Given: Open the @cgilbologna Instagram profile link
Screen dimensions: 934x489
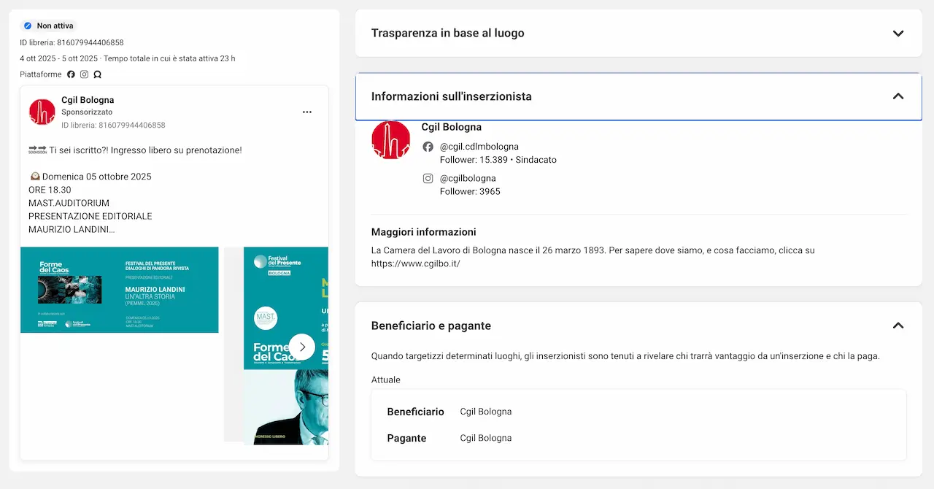Looking at the screenshot, I should point(468,178).
